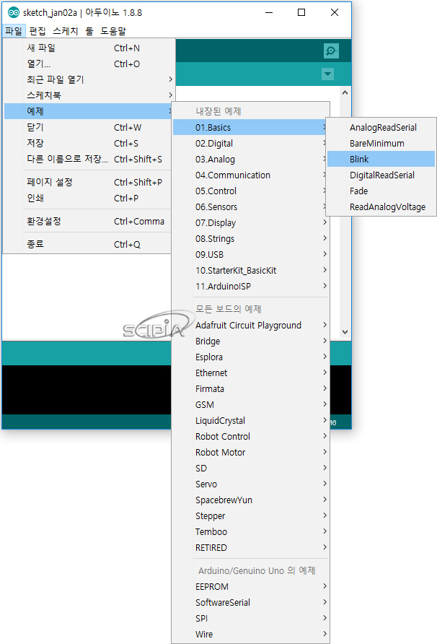Open the Blink example
This screenshot has height=644, width=437.
pyautogui.click(x=381, y=159)
